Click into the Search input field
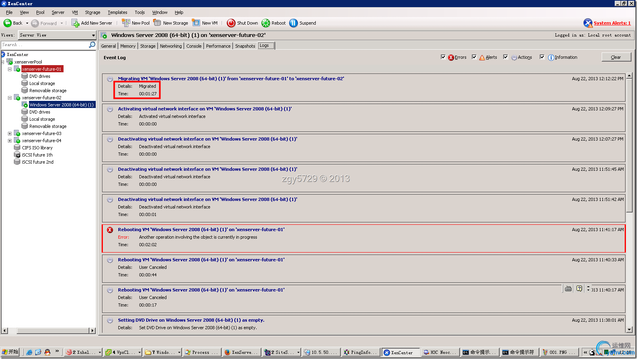 point(44,45)
